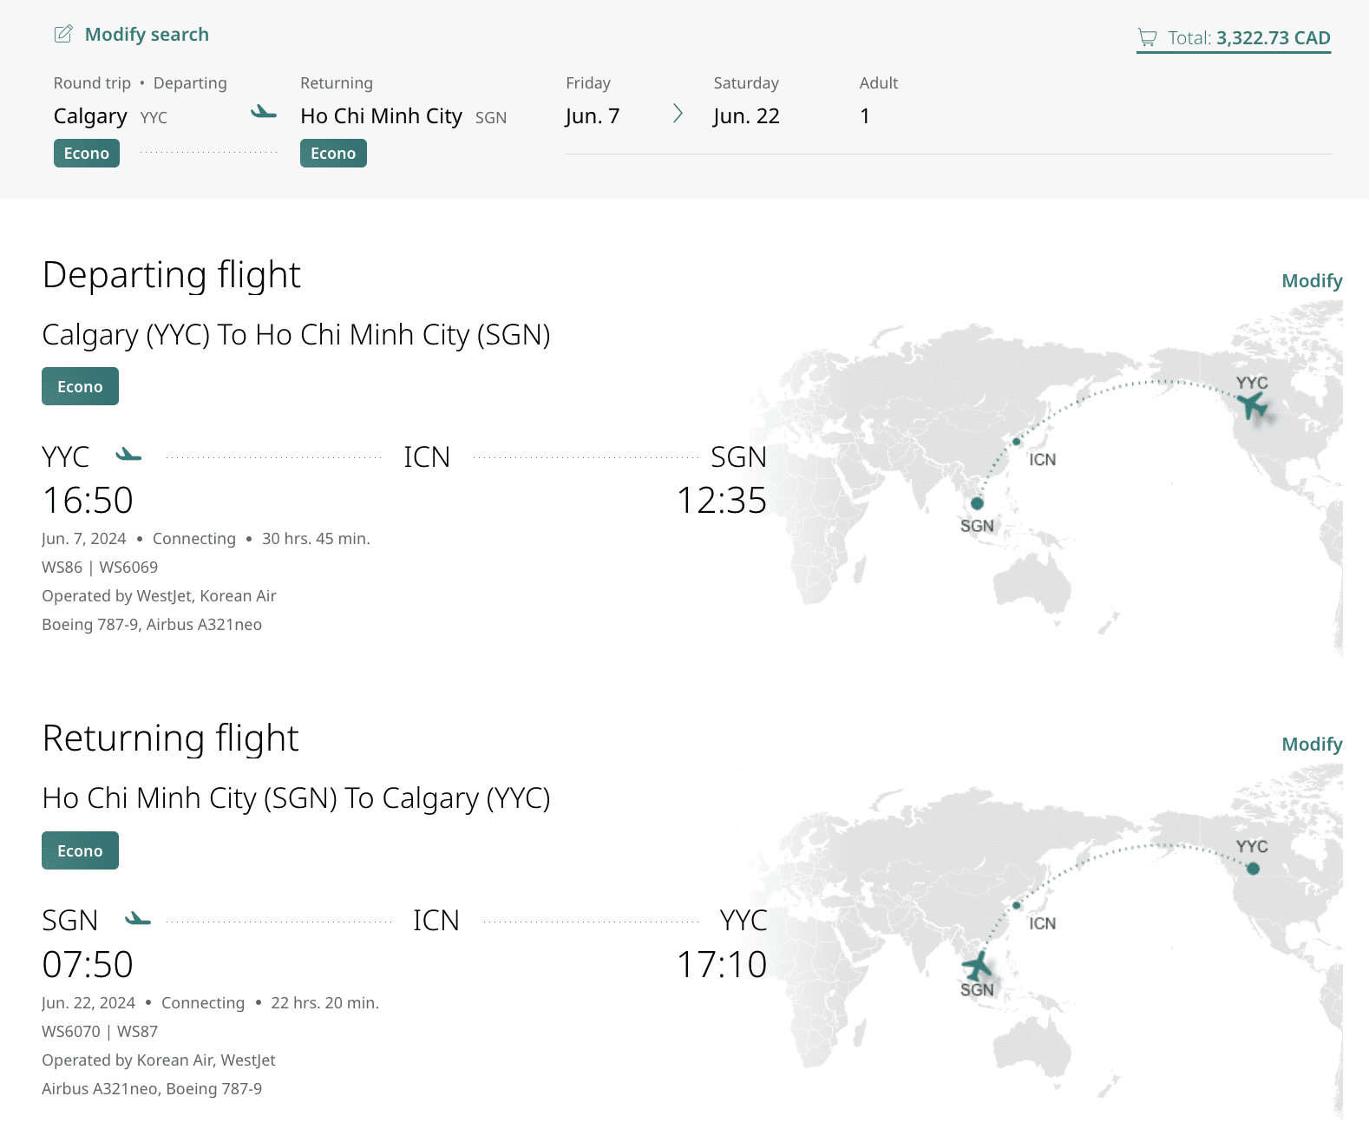This screenshot has height=1142, width=1369.
Task: Click the chevron arrow between travel dates
Action: coord(678,115)
